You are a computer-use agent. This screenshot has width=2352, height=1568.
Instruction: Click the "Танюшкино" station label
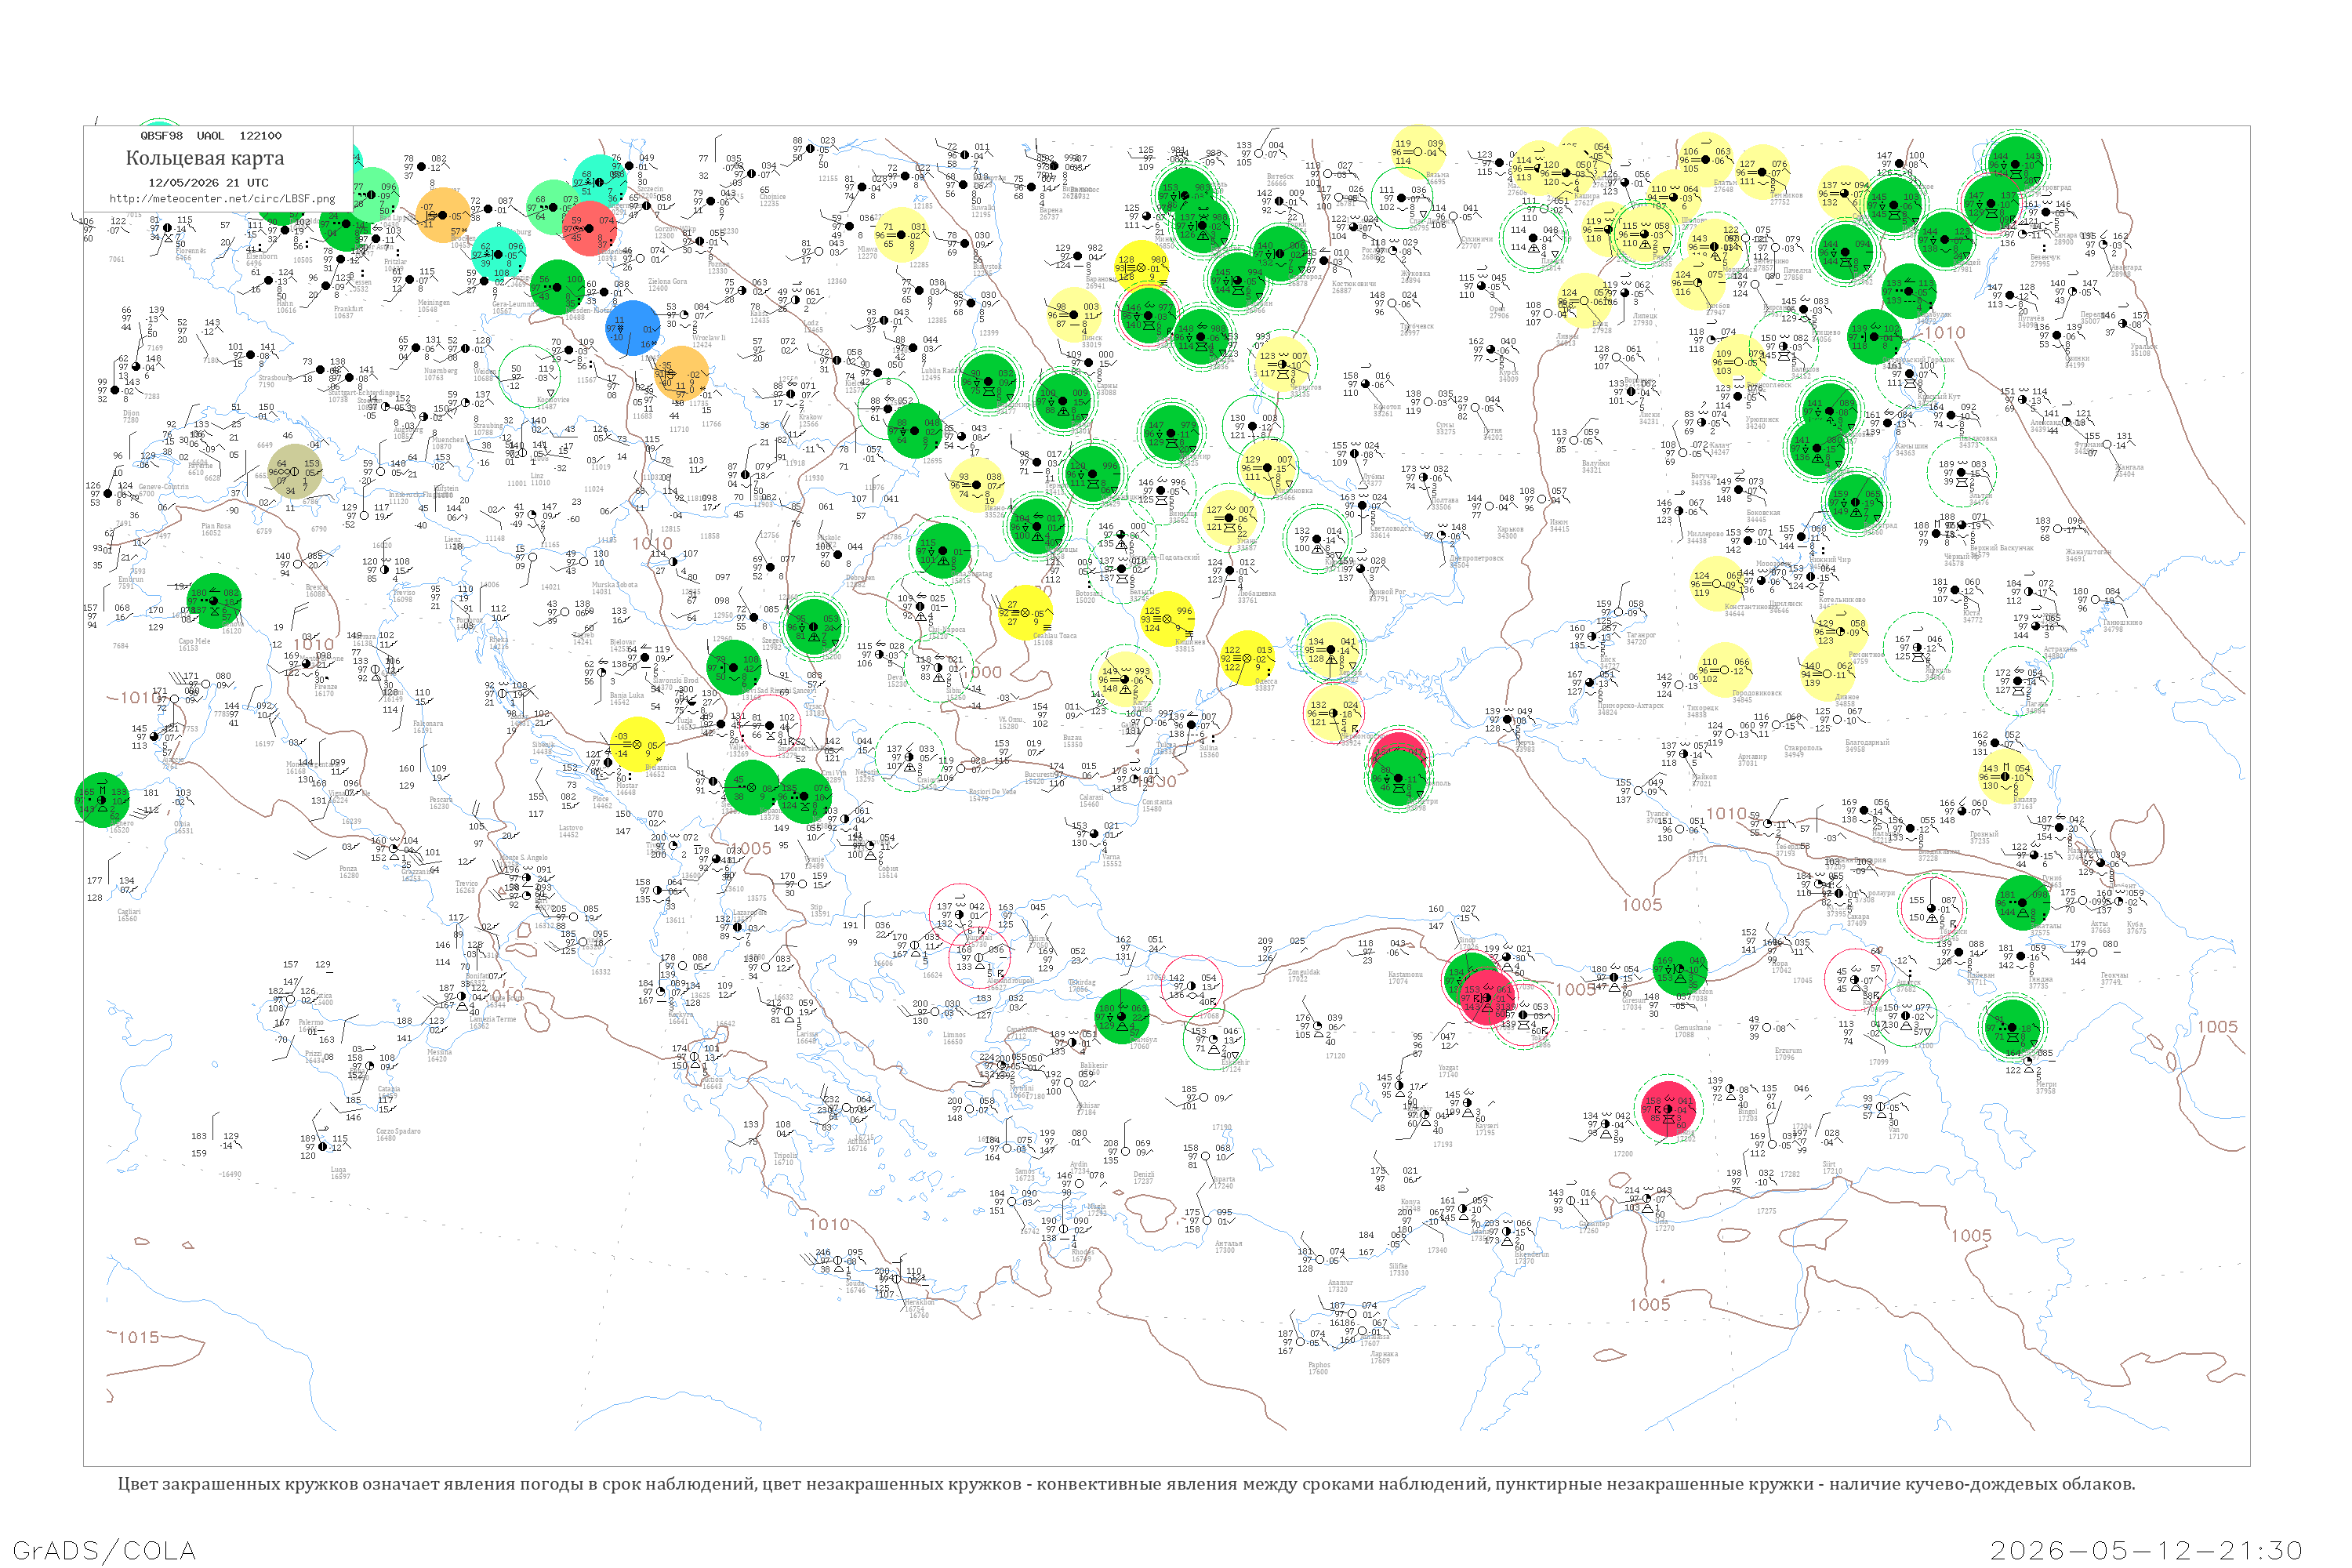point(2122,622)
